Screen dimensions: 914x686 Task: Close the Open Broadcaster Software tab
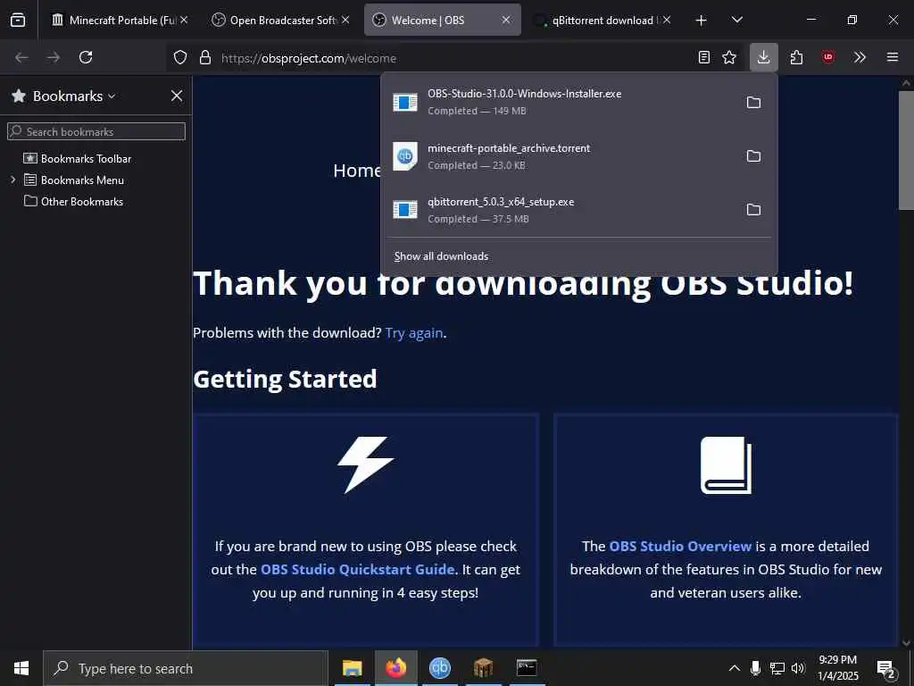coord(345,20)
